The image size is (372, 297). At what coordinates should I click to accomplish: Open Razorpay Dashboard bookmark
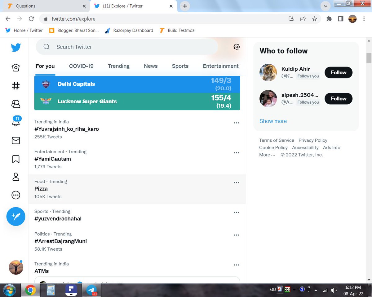pyautogui.click(x=129, y=30)
